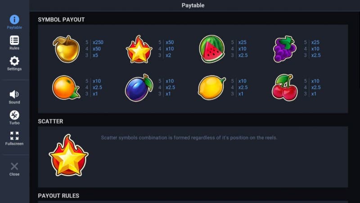Open the Settings gear

(14, 63)
